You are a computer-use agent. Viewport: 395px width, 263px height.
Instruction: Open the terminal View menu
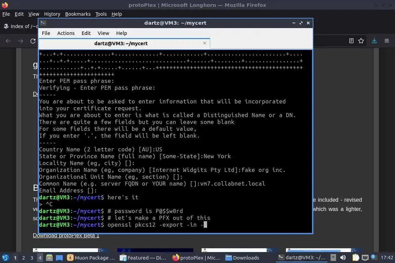(103, 33)
